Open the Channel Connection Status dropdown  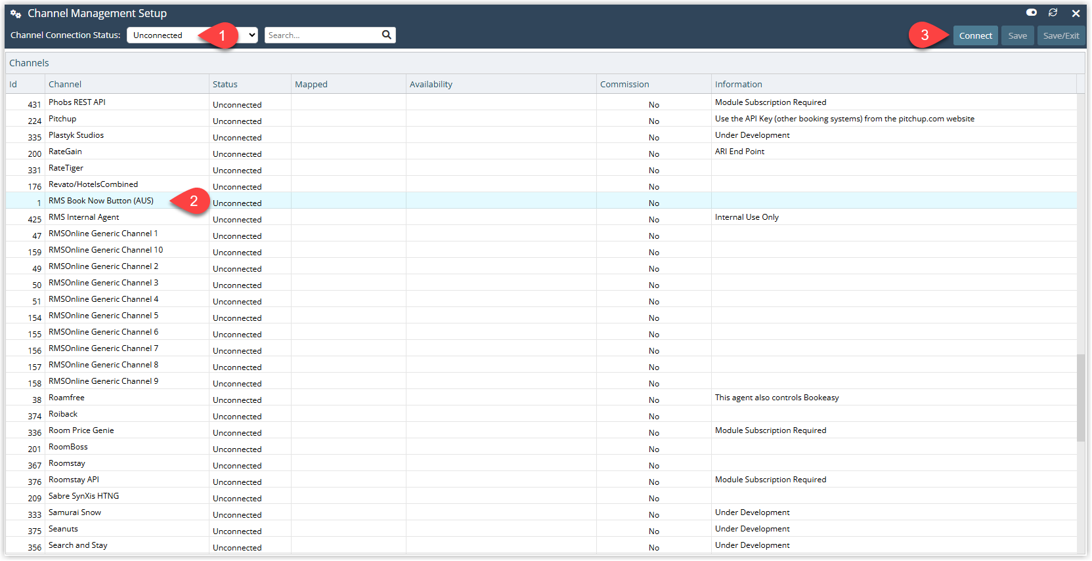tap(192, 35)
